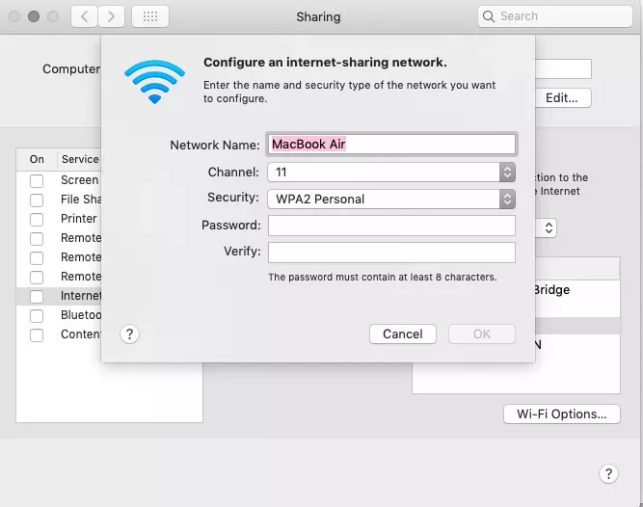This screenshot has height=507, width=643.
Task: Click the password length requirement note
Action: pos(382,277)
